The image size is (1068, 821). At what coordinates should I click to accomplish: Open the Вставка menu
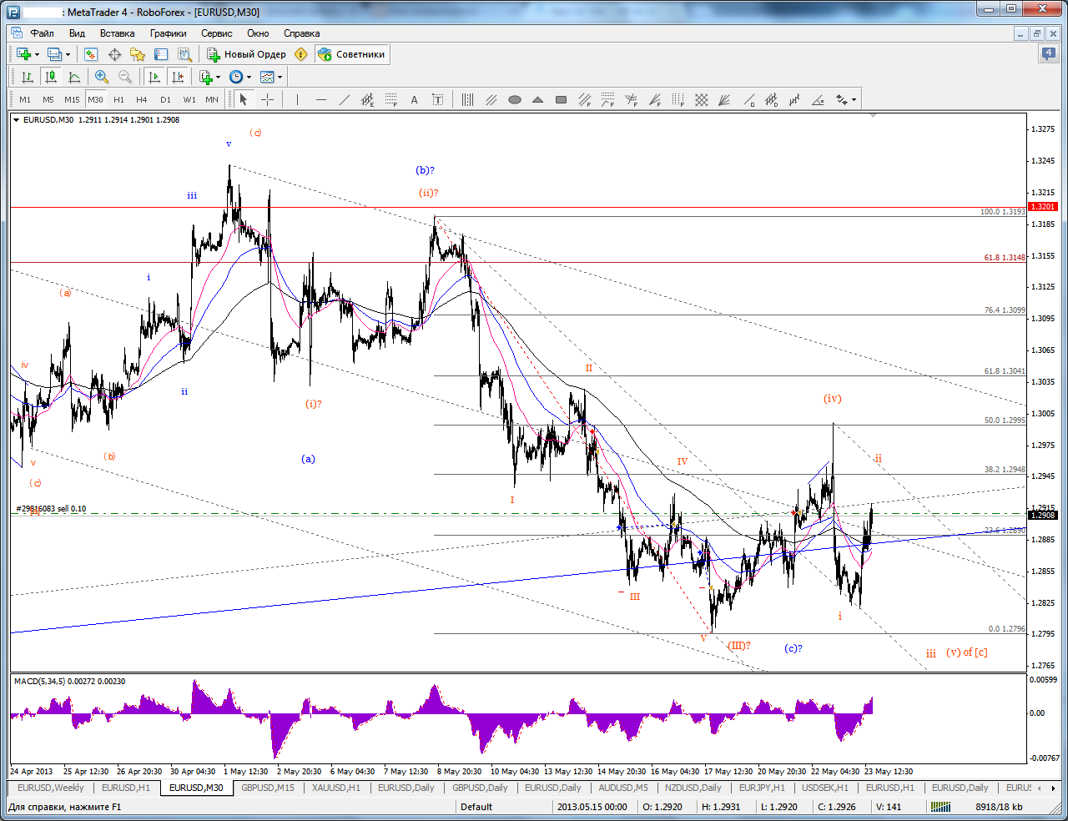tap(117, 33)
